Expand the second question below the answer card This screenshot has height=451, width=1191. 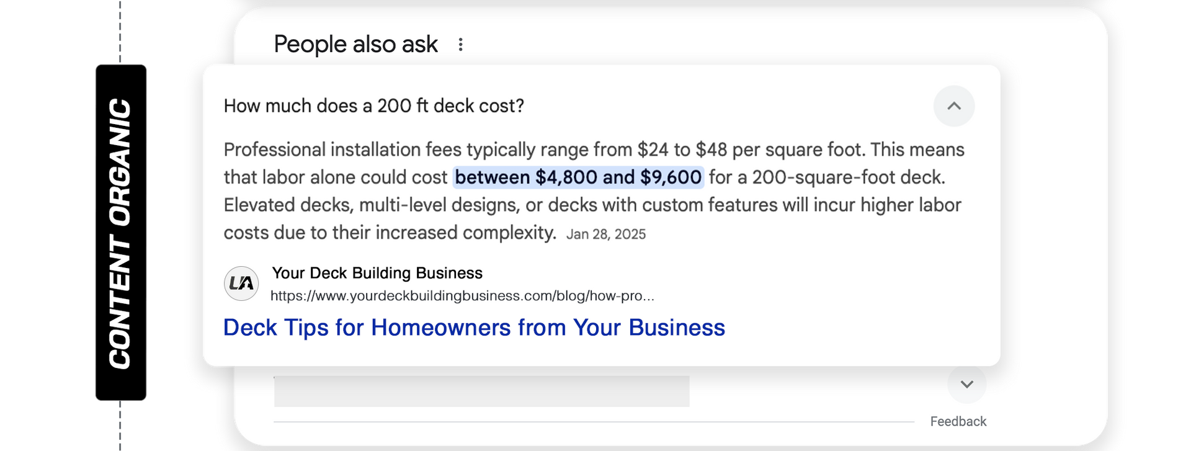(966, 384)
